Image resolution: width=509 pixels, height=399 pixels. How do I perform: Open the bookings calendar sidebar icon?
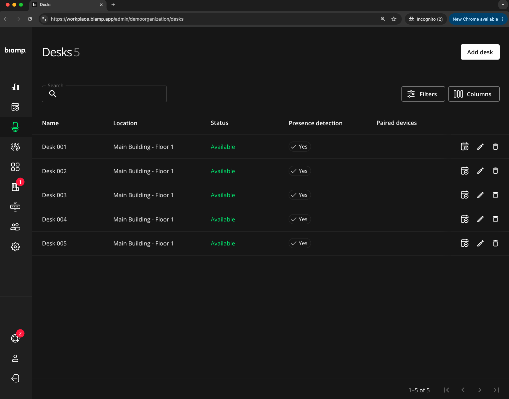[x=15, y=107]
